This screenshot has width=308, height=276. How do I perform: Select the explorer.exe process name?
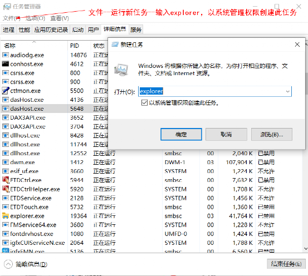pos(27,216)
